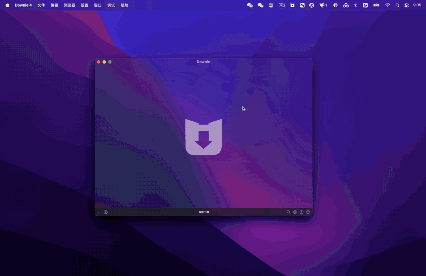Click the first WeChat icon in menu bar

[x=250, y=5]
